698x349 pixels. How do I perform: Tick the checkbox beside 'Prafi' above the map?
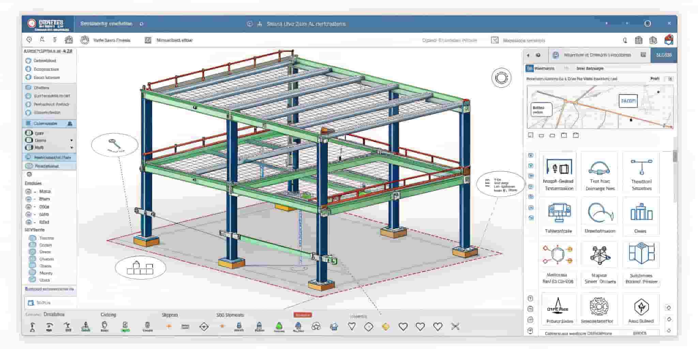click(x=670, y=79)
